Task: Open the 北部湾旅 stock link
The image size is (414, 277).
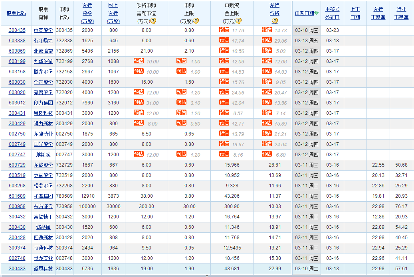Action: [43, 51]
